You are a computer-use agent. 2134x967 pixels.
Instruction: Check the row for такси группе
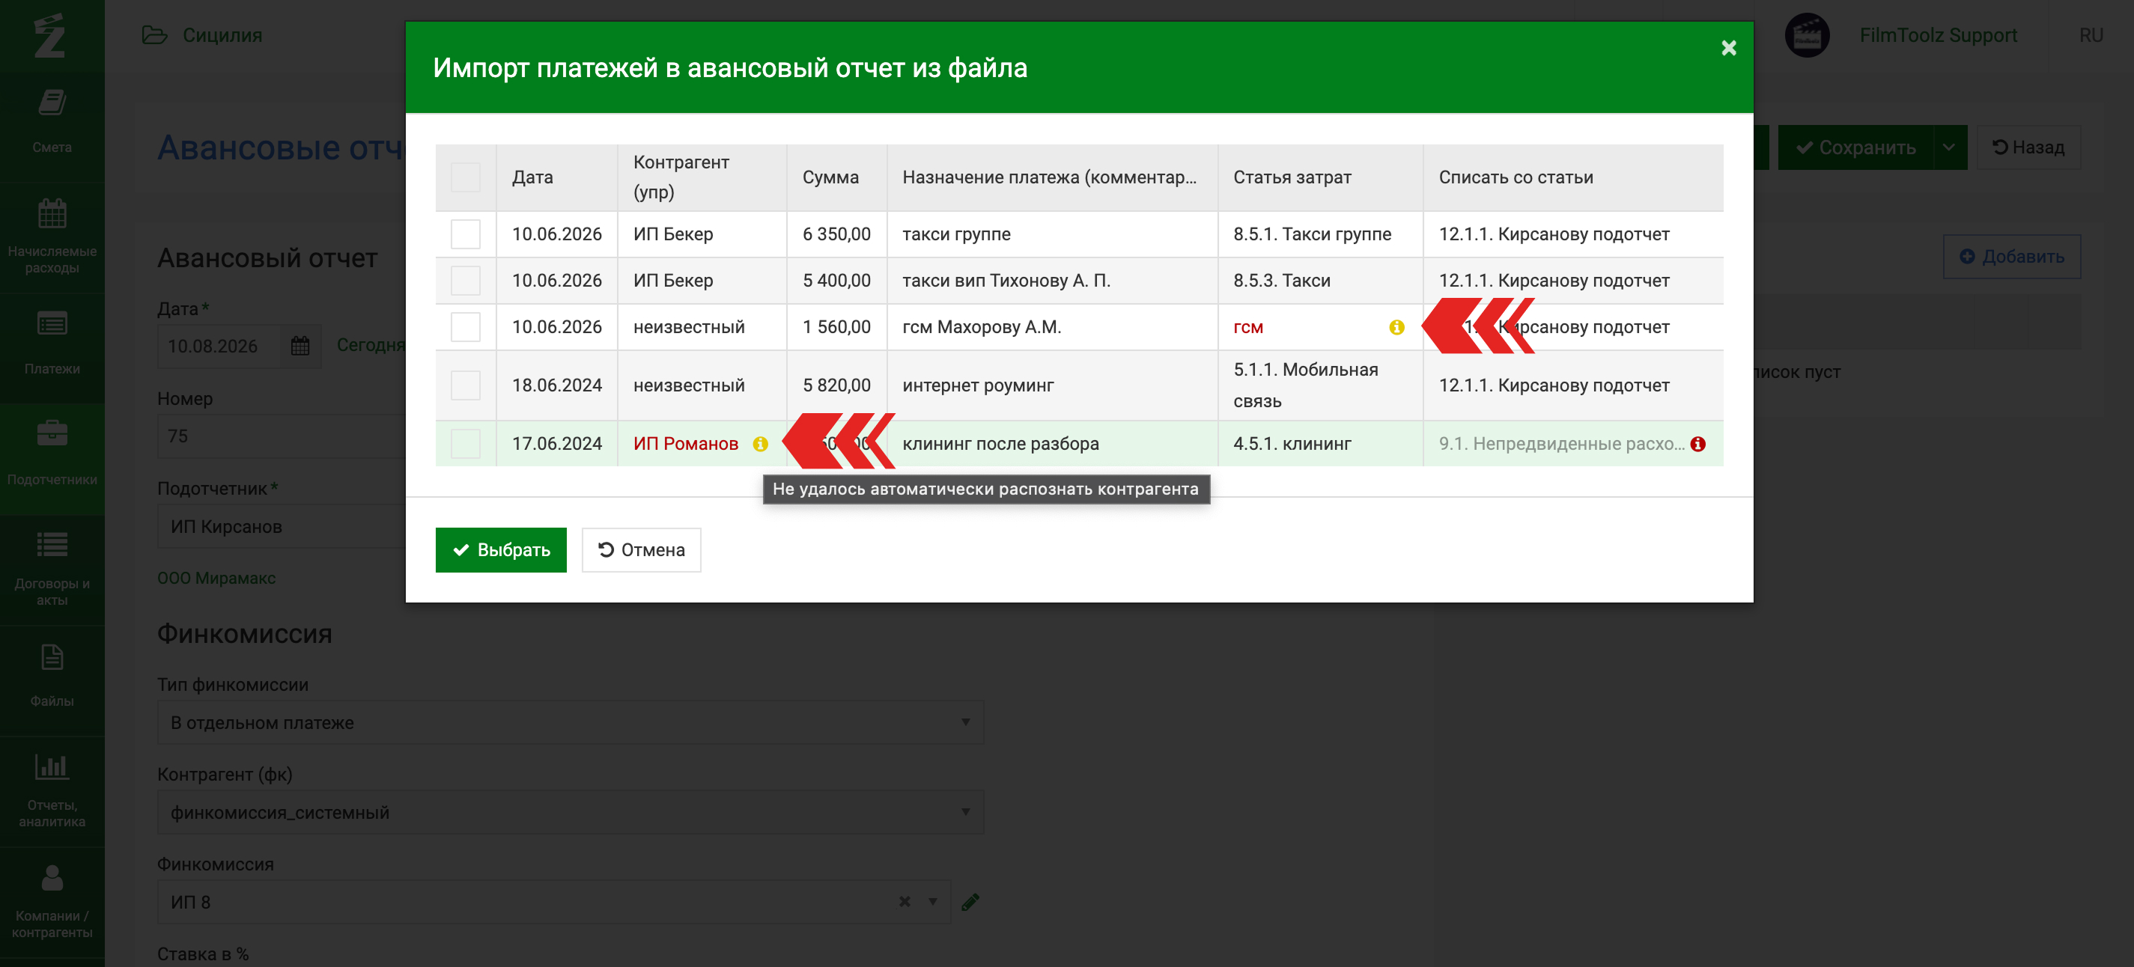click(x=465, y=234)
